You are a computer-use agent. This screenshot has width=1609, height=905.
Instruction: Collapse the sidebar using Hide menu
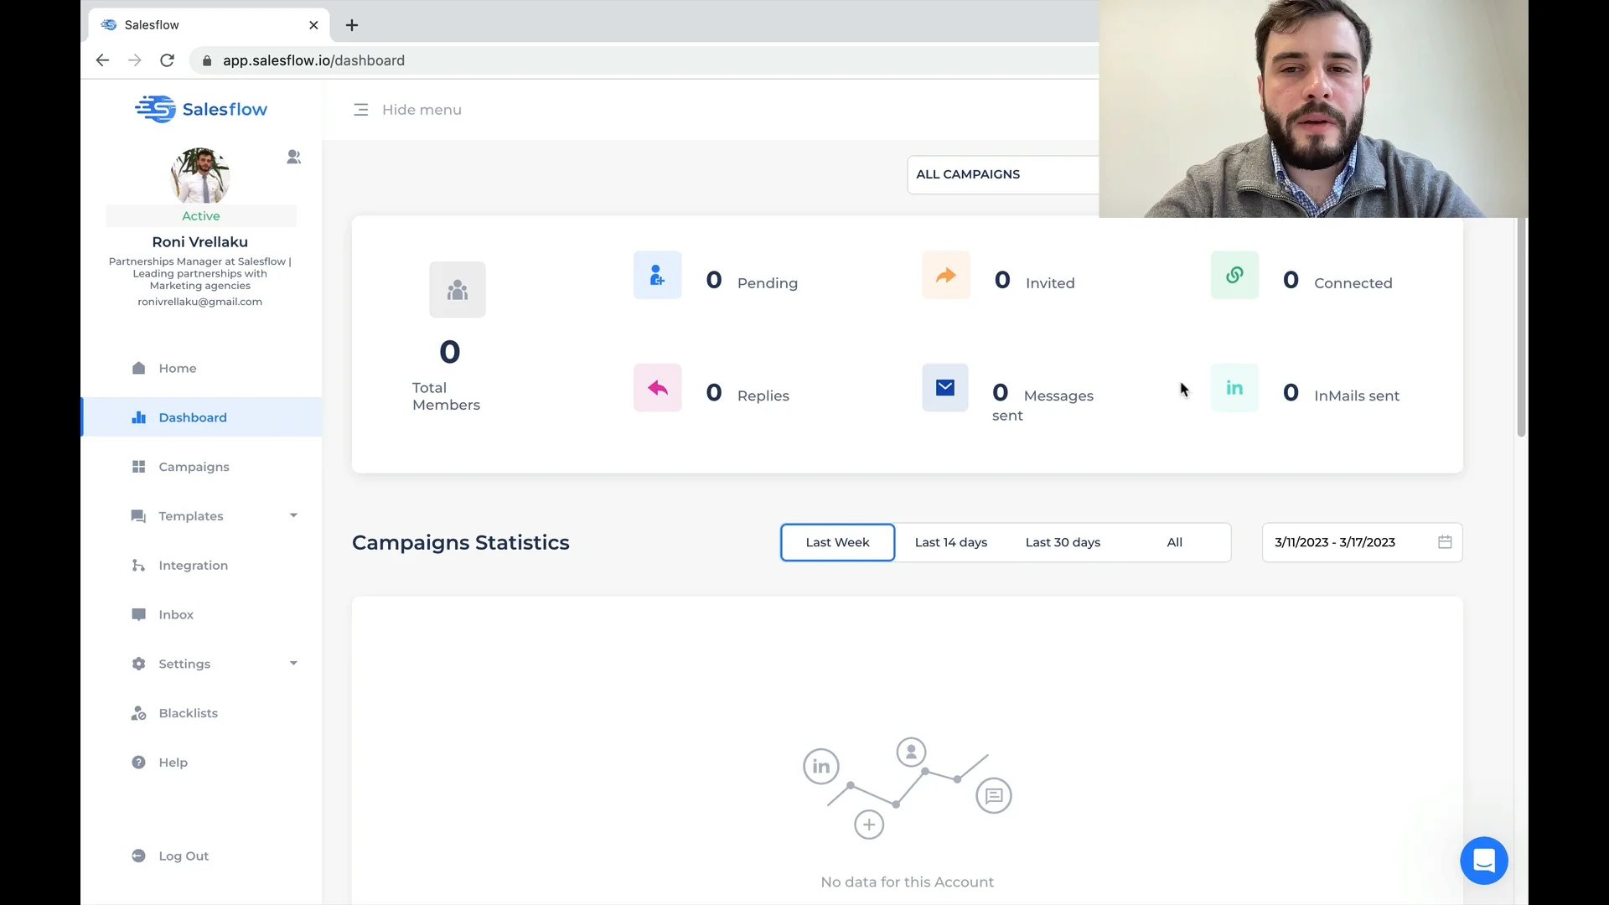(x=408, y=110)
